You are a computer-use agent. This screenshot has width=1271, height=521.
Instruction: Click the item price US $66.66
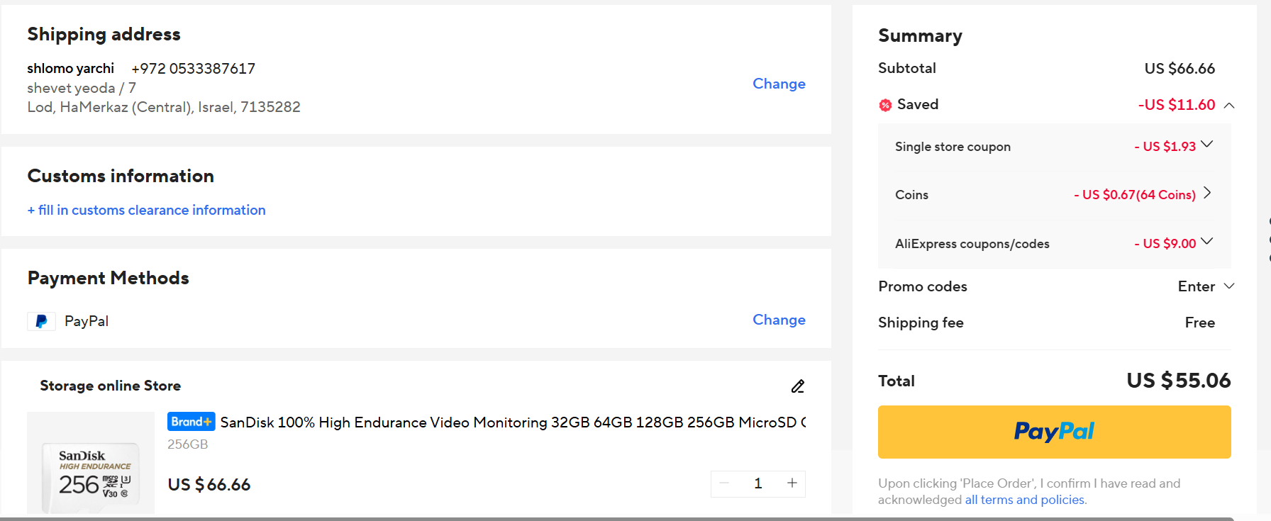click(x=209, y=485)
